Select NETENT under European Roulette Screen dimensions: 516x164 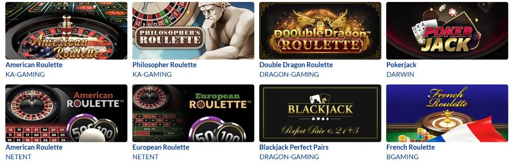[145, 157]
